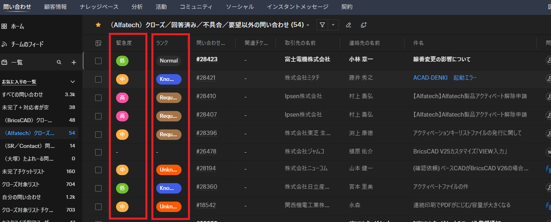Open the view title dropdown caret

tap(308, 25)
